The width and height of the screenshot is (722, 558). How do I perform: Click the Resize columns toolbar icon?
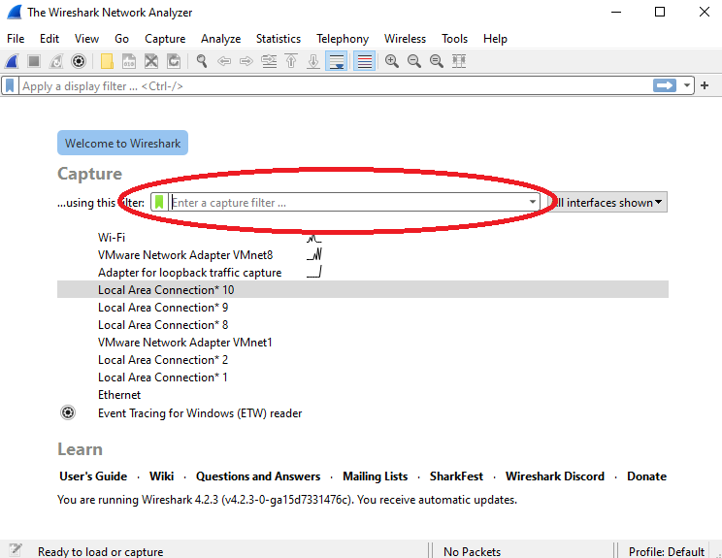(x=459, y=61)
